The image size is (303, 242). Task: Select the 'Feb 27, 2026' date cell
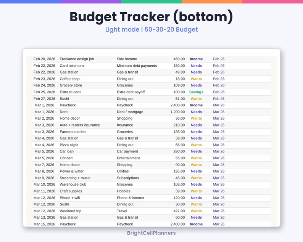[44, 99]
